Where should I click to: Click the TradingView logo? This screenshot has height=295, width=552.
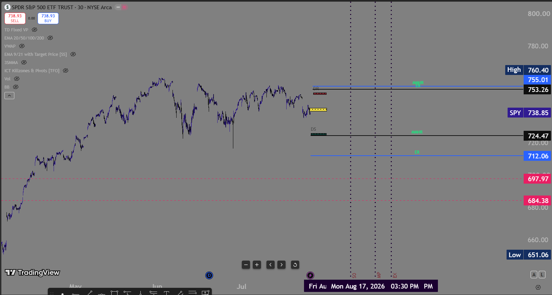pos(32,273)
